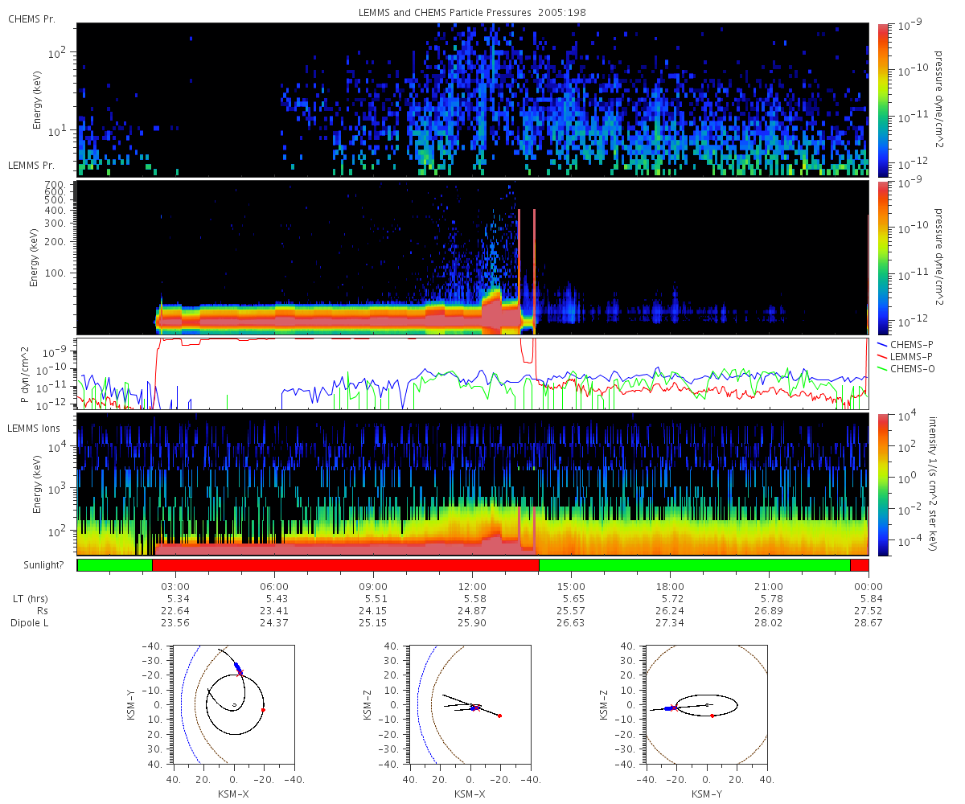Viewport: 965px width, 804px height.
Task: Click the long green segment of the Sunlight bar
Action: (x=694, y=565)
